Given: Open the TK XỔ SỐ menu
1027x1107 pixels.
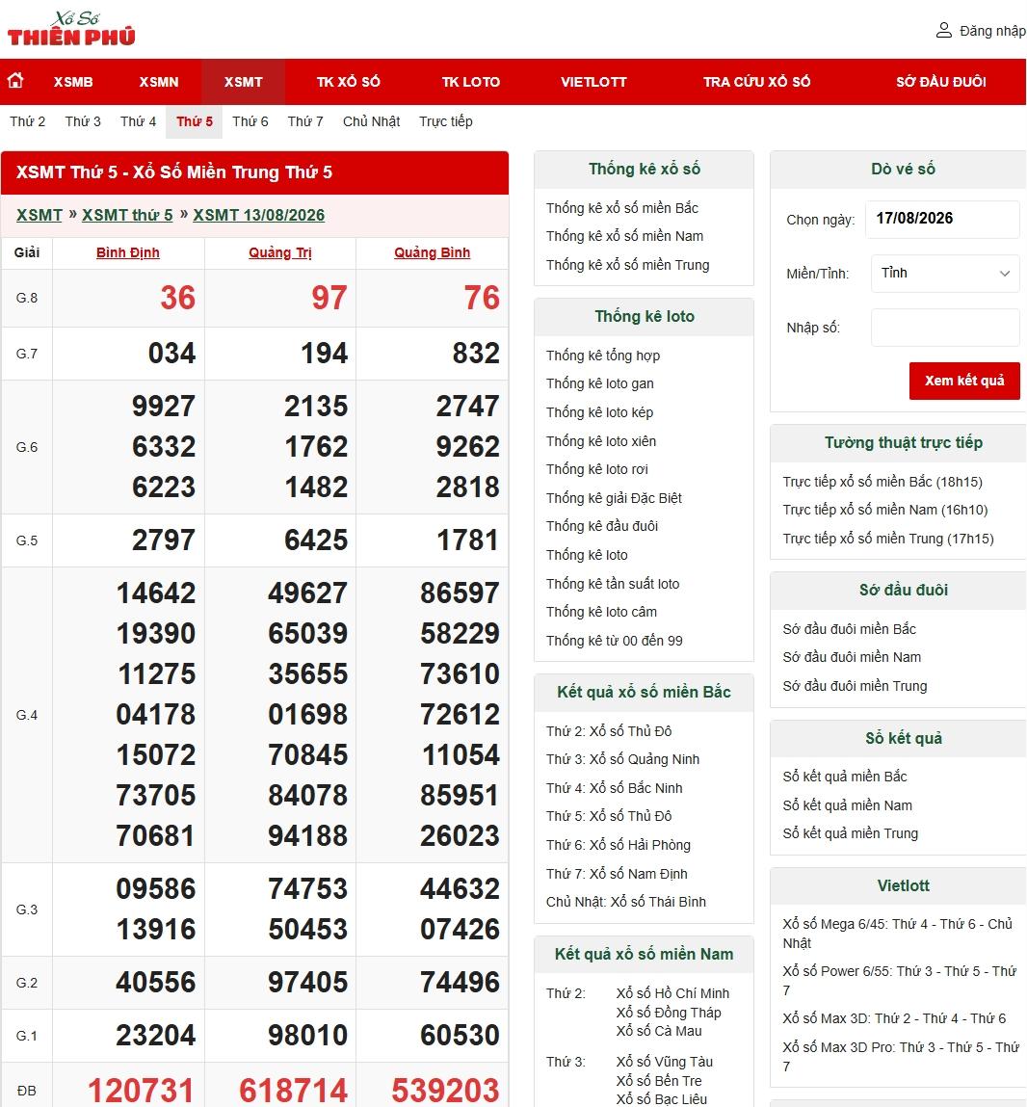Looking at the screenshot, I should click(348, 82).
